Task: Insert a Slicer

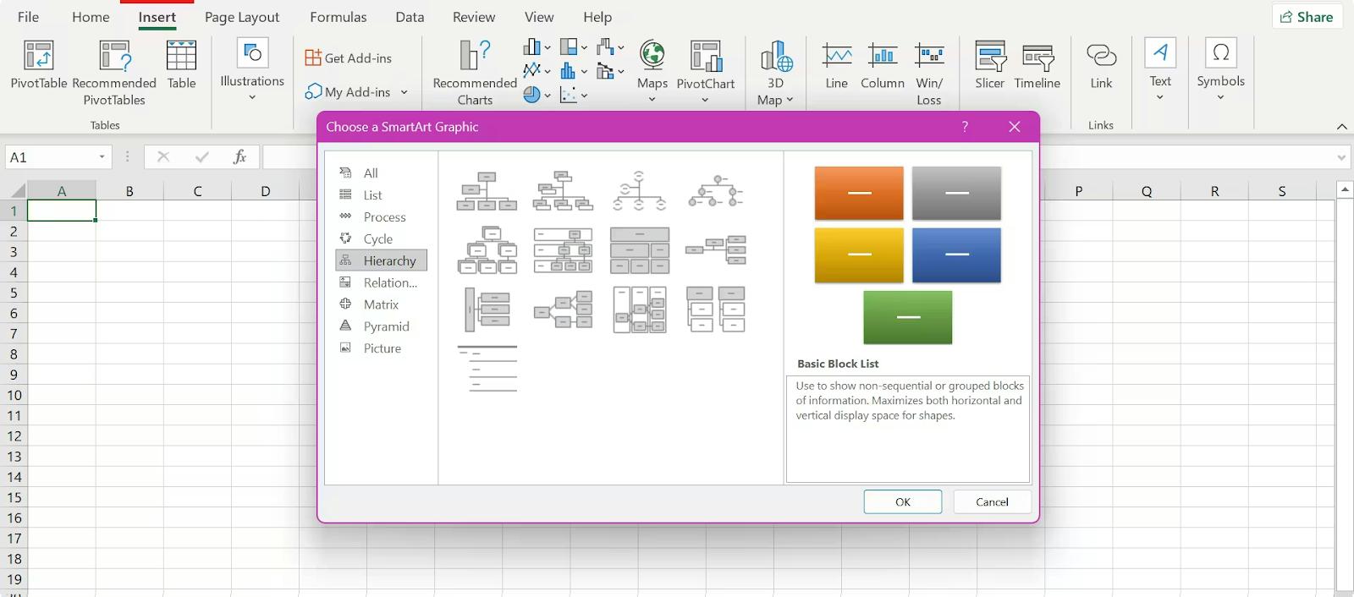Action: point(990,65)
